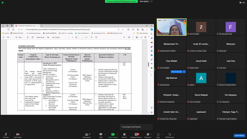Open the Participants panel
The height and width of the screenshot is (139, 247).
tap(86, 135)
